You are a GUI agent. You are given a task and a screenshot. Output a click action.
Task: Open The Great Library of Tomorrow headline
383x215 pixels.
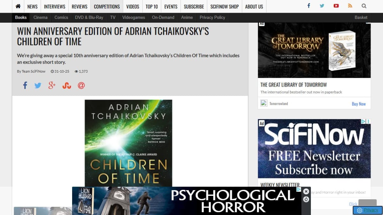point(294,85)
